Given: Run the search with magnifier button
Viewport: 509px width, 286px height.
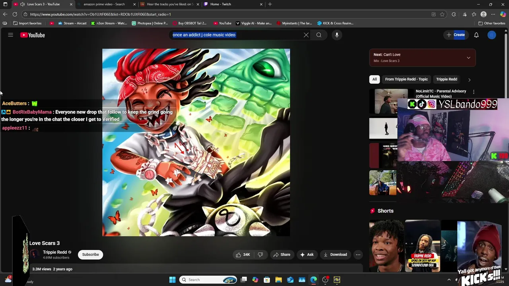Looking at the screenshot, I should point(319,35).
